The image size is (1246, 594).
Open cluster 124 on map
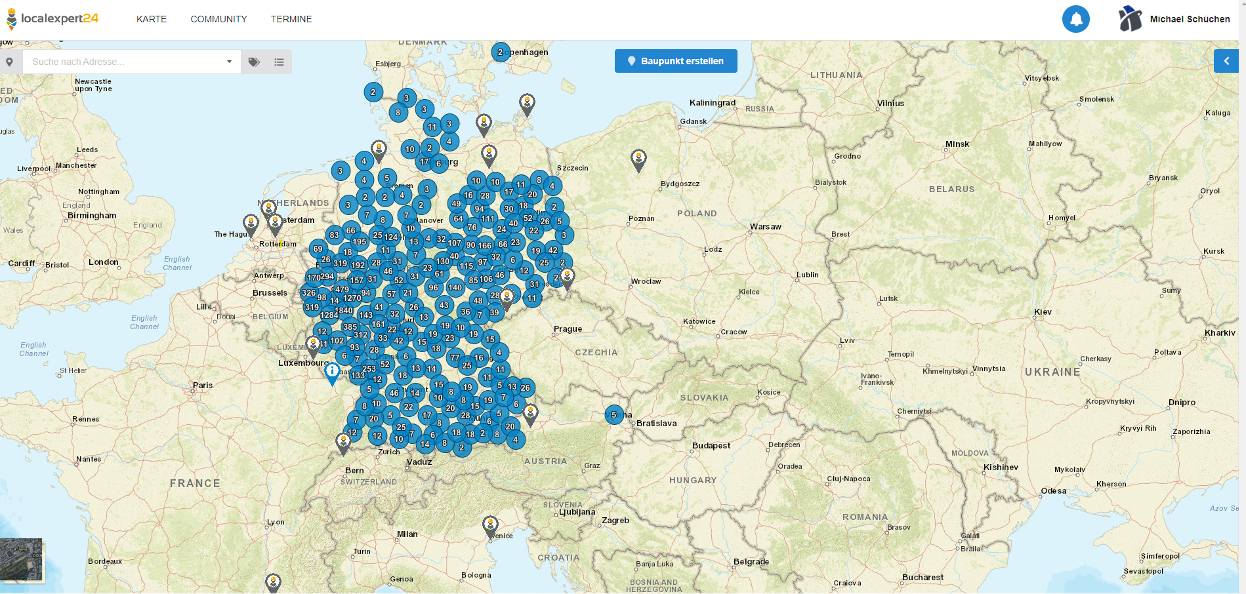(x=391, y=237)
